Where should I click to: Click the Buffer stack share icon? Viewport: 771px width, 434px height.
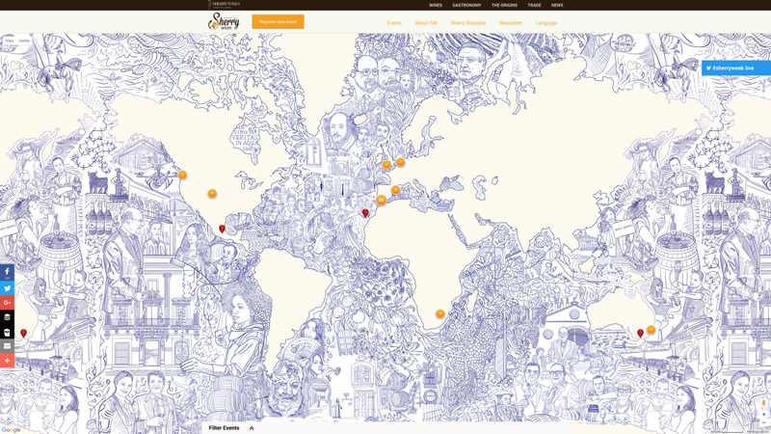pyautogui.click(x=7, y=317)
